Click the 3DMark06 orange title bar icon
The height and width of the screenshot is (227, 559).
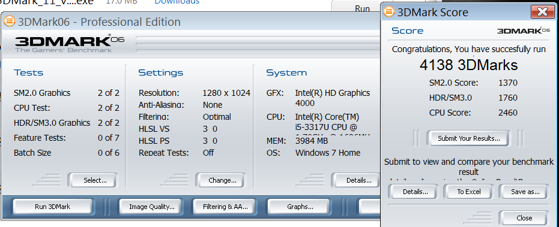10,22
